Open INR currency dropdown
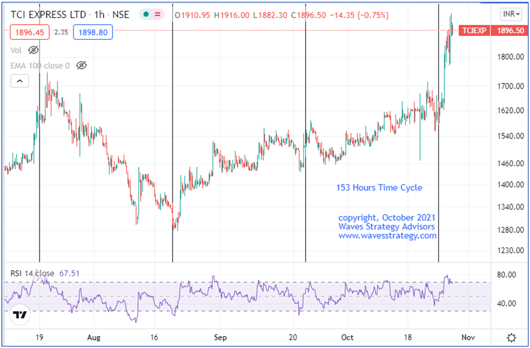 pyautogui.click(x=511, y=14)
